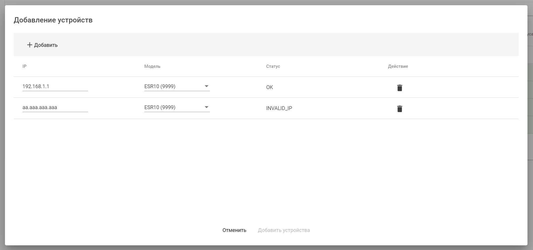Screen dimensions: 533x250
Task: Click dropdown arrow in first row's Модель
Action: [x=206, y=86]
